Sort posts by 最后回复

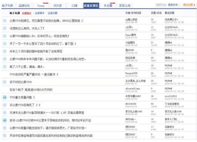coord(188,5)
